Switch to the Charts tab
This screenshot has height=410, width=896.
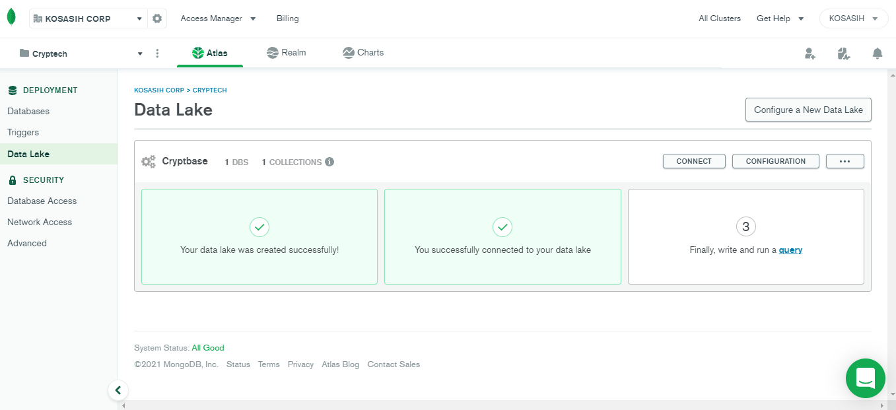[x=363, y=52]
